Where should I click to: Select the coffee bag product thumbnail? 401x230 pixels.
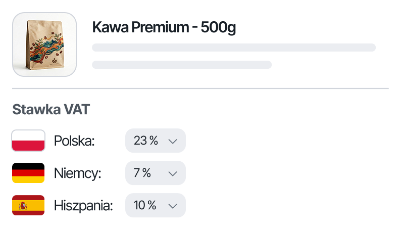(x=44, y=44)
